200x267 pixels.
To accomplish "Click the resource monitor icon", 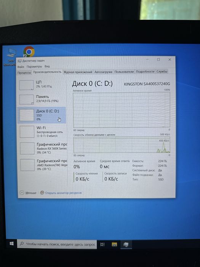I will pyautogui.click(x=42, y=193).
